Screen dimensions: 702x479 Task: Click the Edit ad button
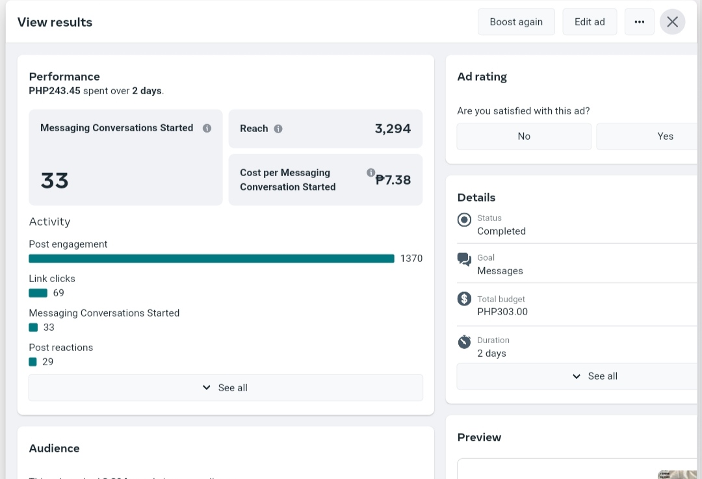tap(590, 22)
